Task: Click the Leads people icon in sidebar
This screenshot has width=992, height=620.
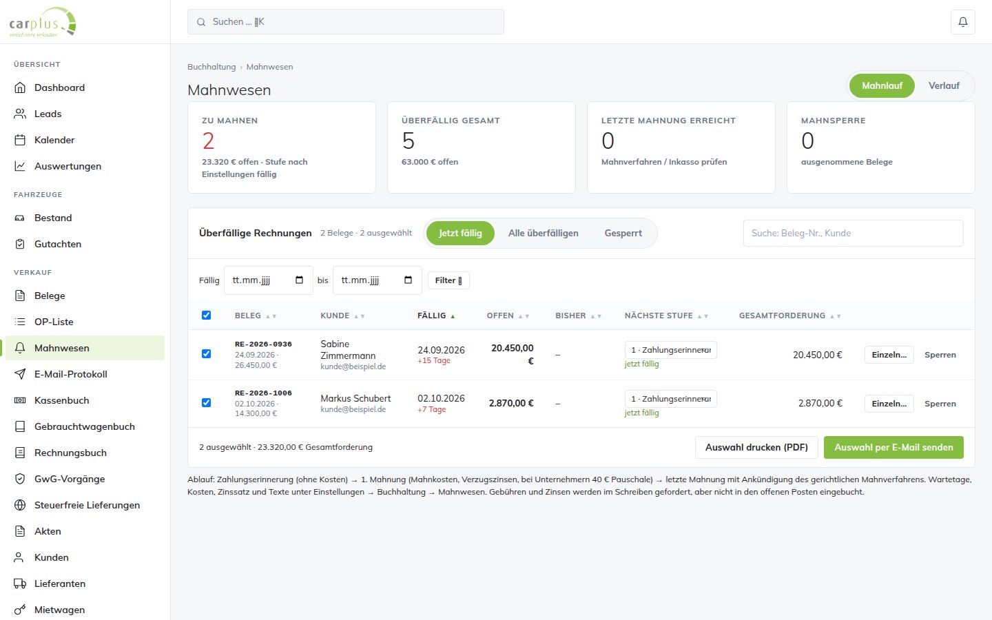Action: pos(20,114)
